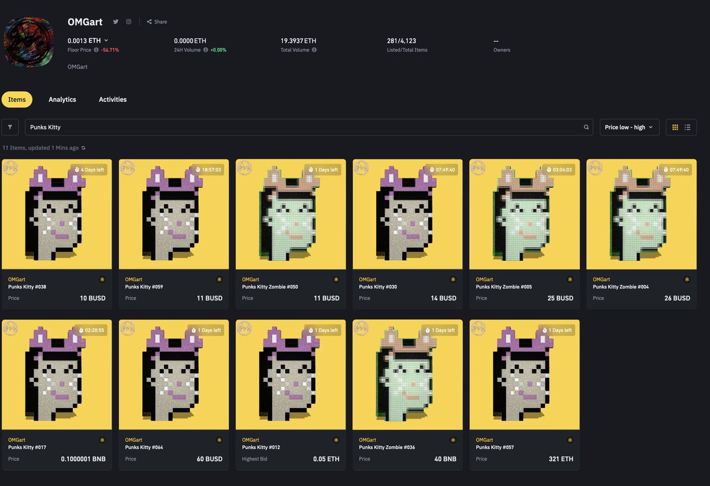The height and width of the screenshot is (486, 710).
Task: Click the magnifier icon in the search bar
Action: point(586,127)
